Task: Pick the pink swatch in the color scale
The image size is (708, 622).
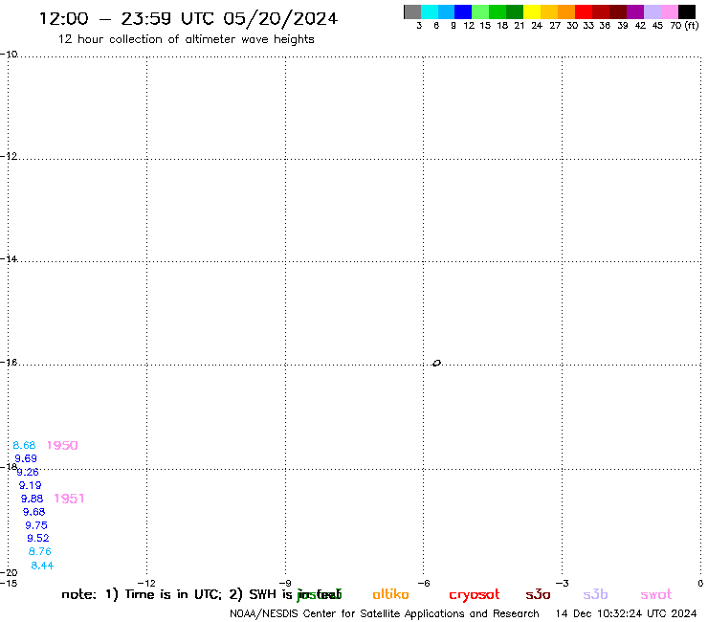Action: 670,11
